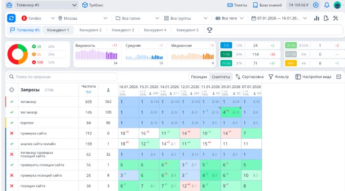This screenshot has height=191, width=345.
Task: Click the account balance 74 169.66 ₽
Action: click(298, 5)
